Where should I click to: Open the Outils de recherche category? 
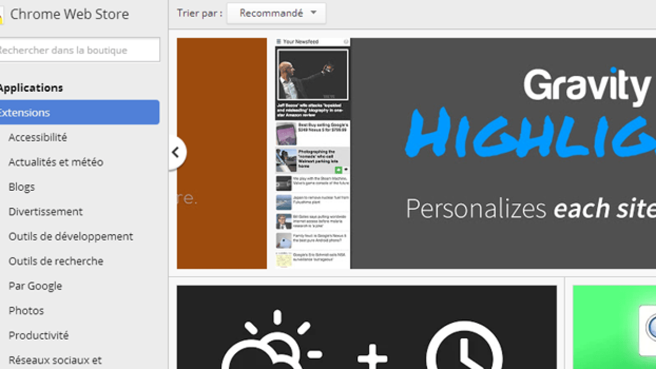56,261
